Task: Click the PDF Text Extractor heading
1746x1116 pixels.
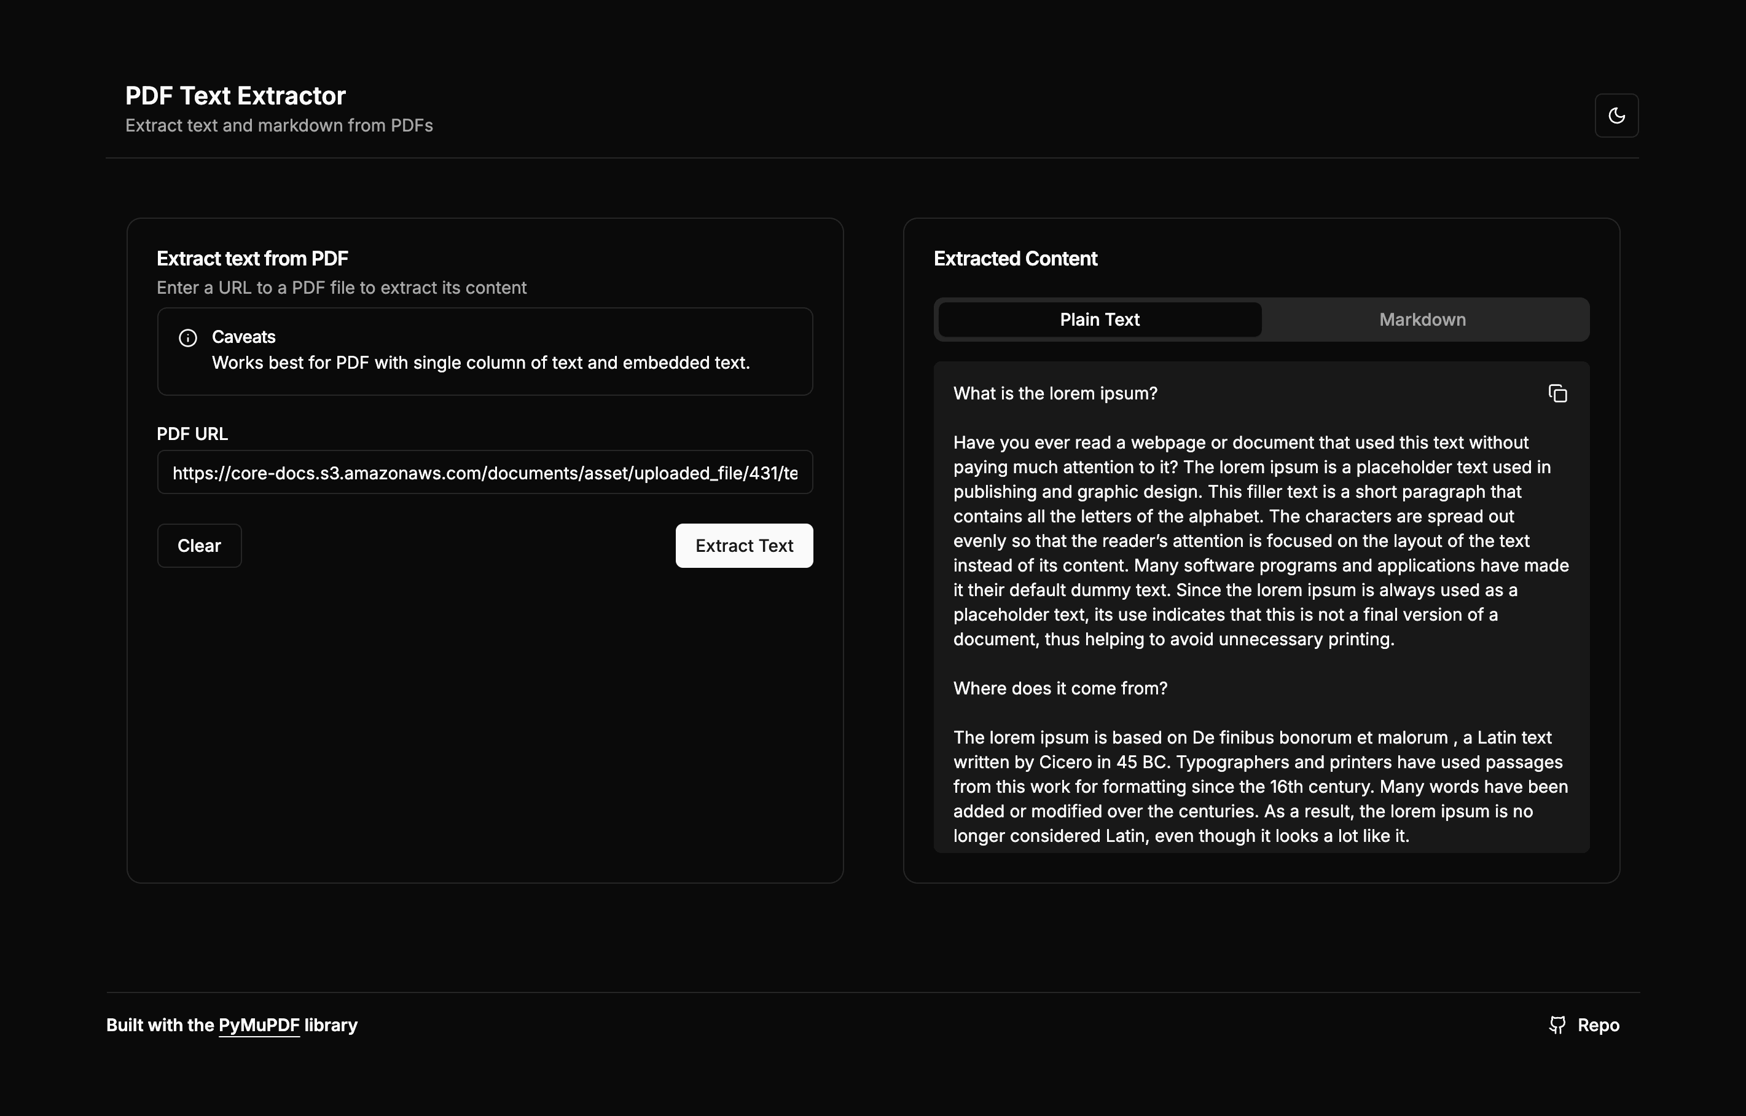Action: tap(235, 95)
